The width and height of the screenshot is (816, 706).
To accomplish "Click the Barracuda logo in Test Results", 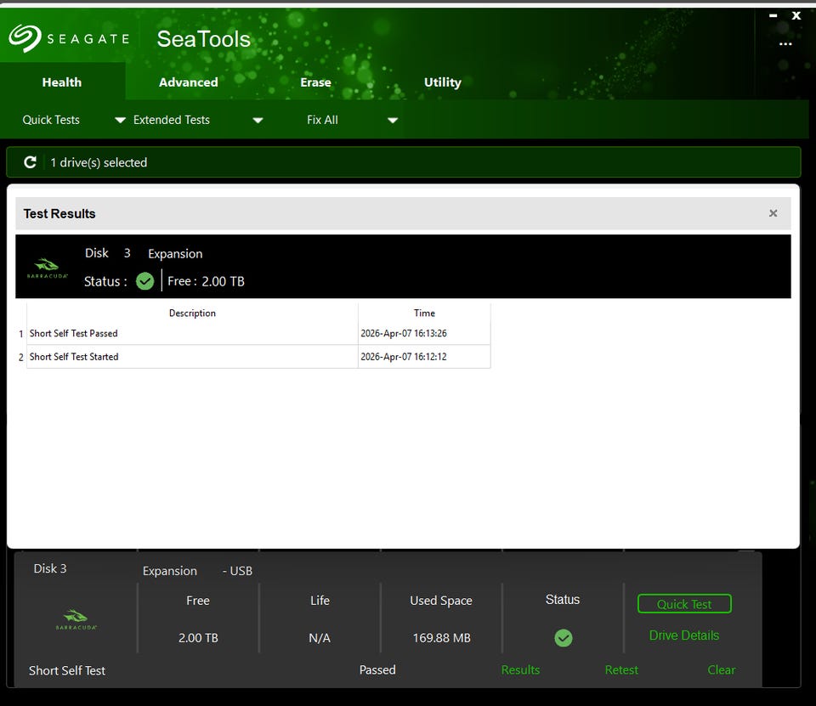I will (48, 268).
